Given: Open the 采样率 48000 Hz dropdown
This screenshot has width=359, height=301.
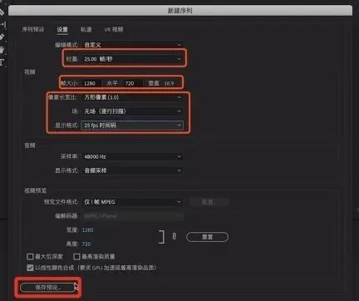Looking at the screenshot, I should pos(132,156).
